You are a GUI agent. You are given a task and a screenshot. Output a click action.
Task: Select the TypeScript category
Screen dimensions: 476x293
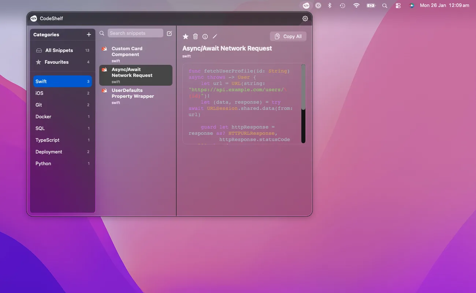(x=48, y=140)
